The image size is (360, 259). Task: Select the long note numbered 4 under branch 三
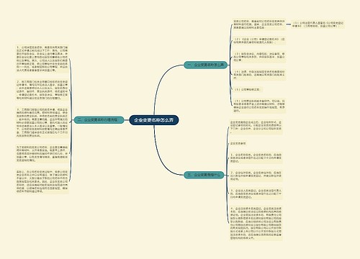[x=256, y=223]
